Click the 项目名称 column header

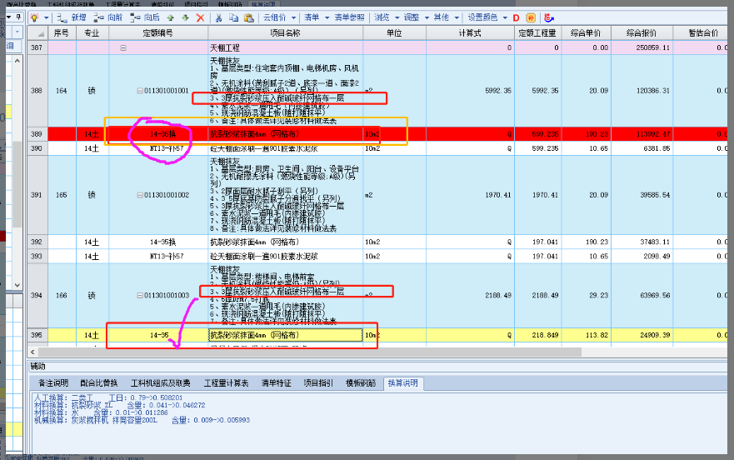[285, 32]
